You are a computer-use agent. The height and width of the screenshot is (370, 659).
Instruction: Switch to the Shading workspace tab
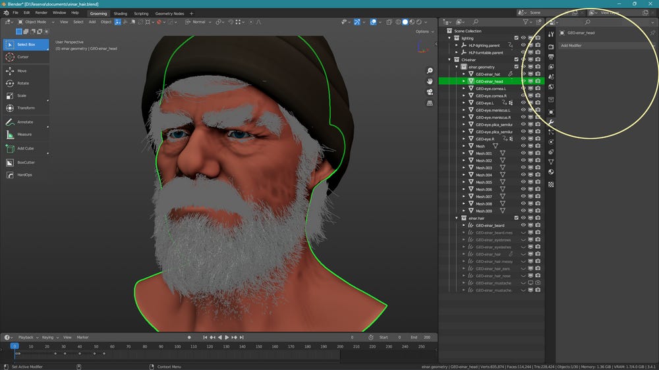point(120,13)
